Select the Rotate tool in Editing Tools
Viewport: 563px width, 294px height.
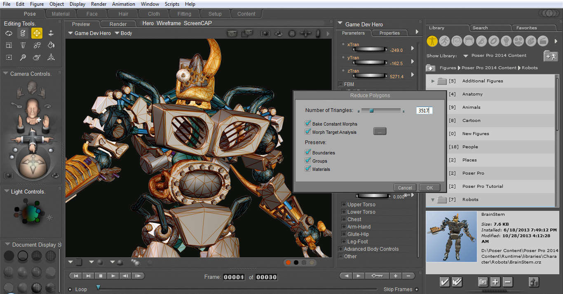tap(9, 33)
